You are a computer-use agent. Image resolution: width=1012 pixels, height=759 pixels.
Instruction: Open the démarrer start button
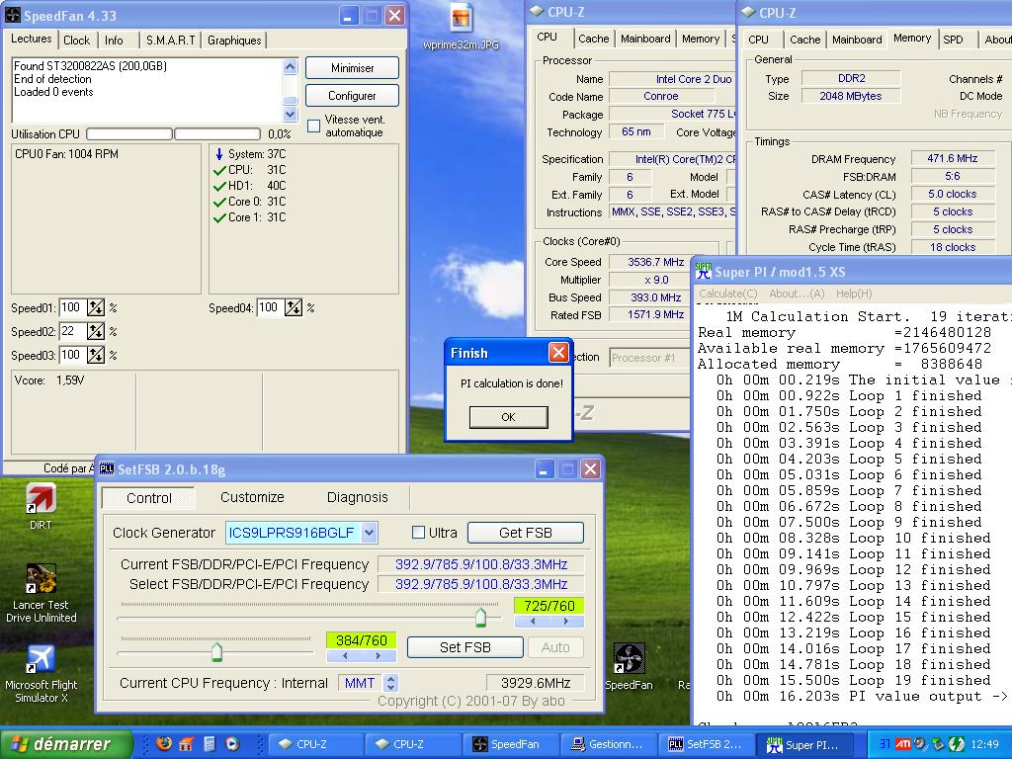[x=66, y=743]
